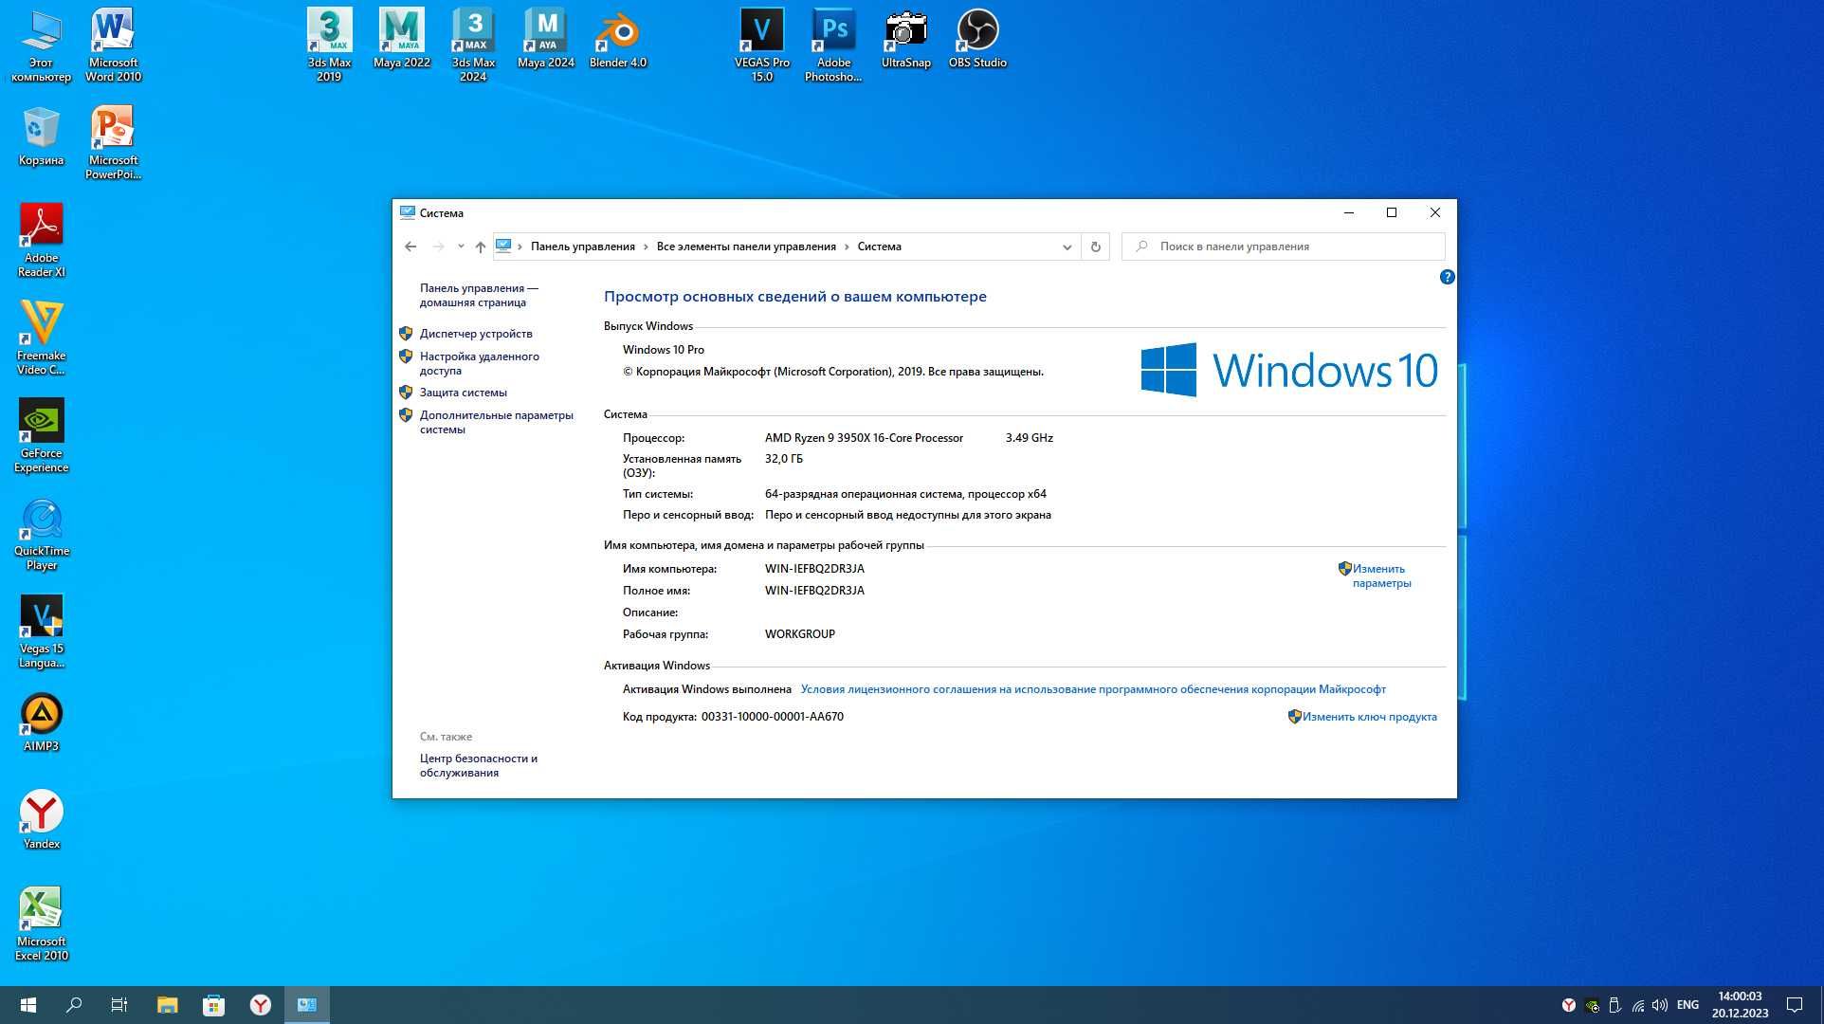This screenshot has height=1024, width=1824.
Task: Click the 'AMD Ryzen 9 3950X 16-Core Processor' text
Action: click(x=864, y=438)
